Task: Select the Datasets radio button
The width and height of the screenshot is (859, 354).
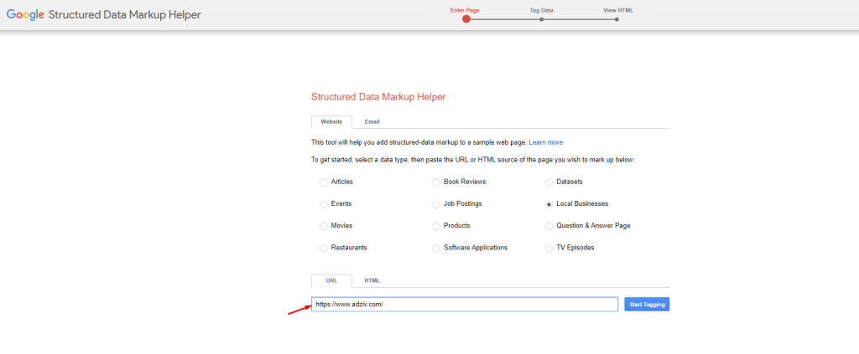Action: [549, 182]
